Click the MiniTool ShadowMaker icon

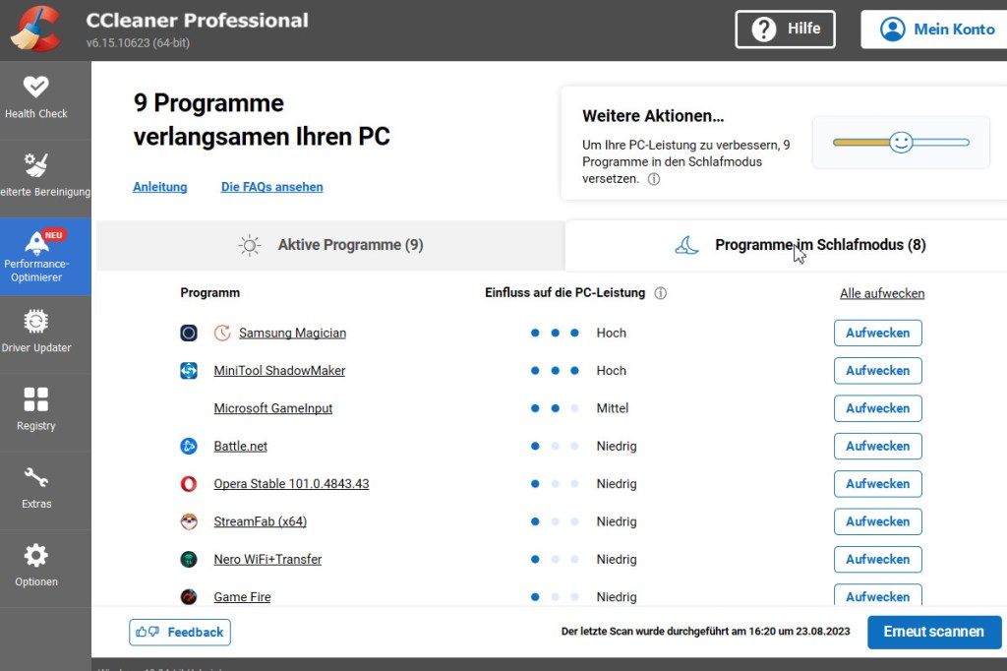click(189, 371)
